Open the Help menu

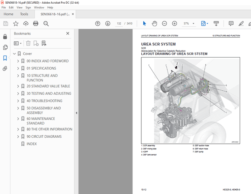(50, 7)
